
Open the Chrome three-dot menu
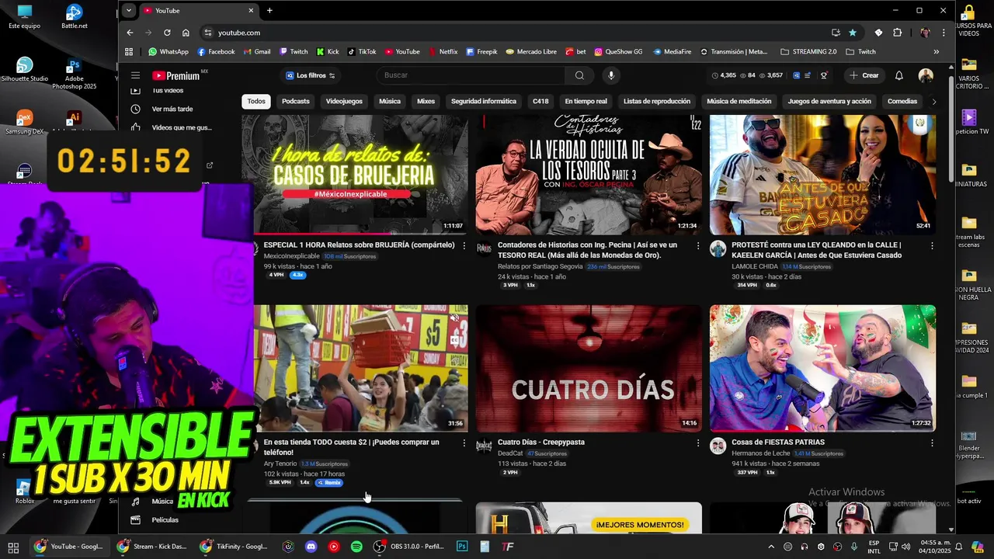[x=944, y=33]
